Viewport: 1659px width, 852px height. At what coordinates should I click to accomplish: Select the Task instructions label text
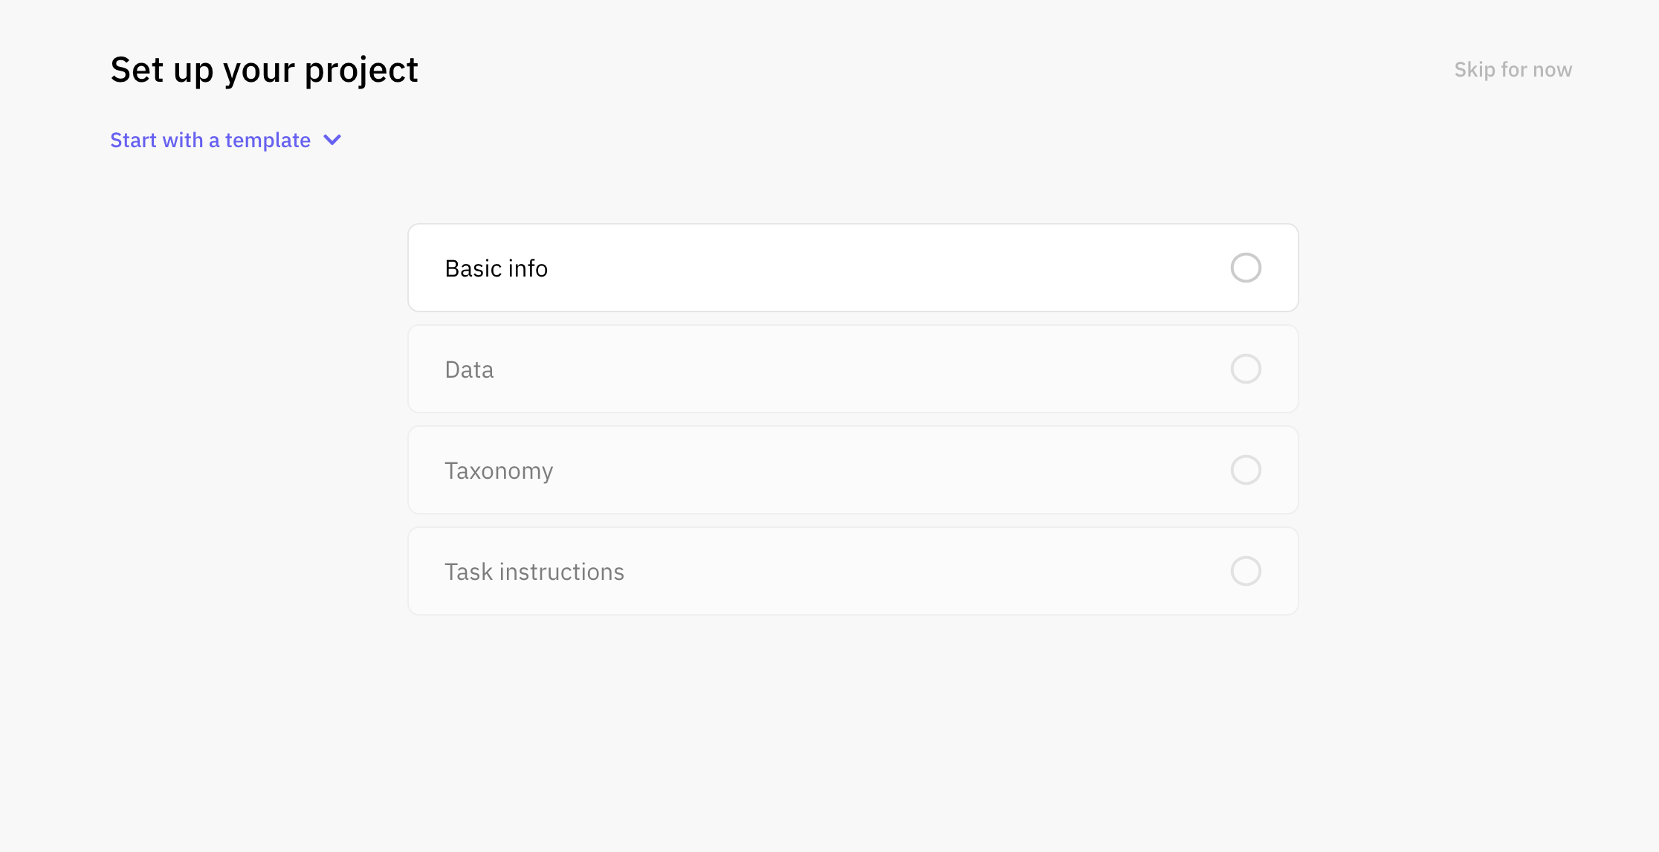pyautogui.click(x=534, y=572)
